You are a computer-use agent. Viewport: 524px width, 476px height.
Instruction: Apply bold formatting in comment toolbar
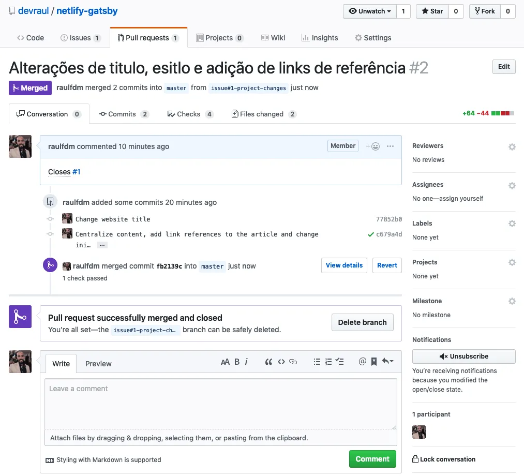[237, 362]
